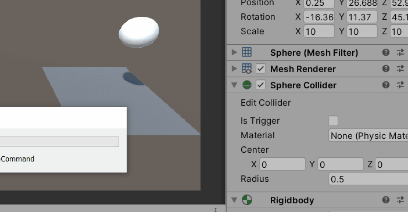
Task: Click the Rigidbody header title
Action: 292,200
